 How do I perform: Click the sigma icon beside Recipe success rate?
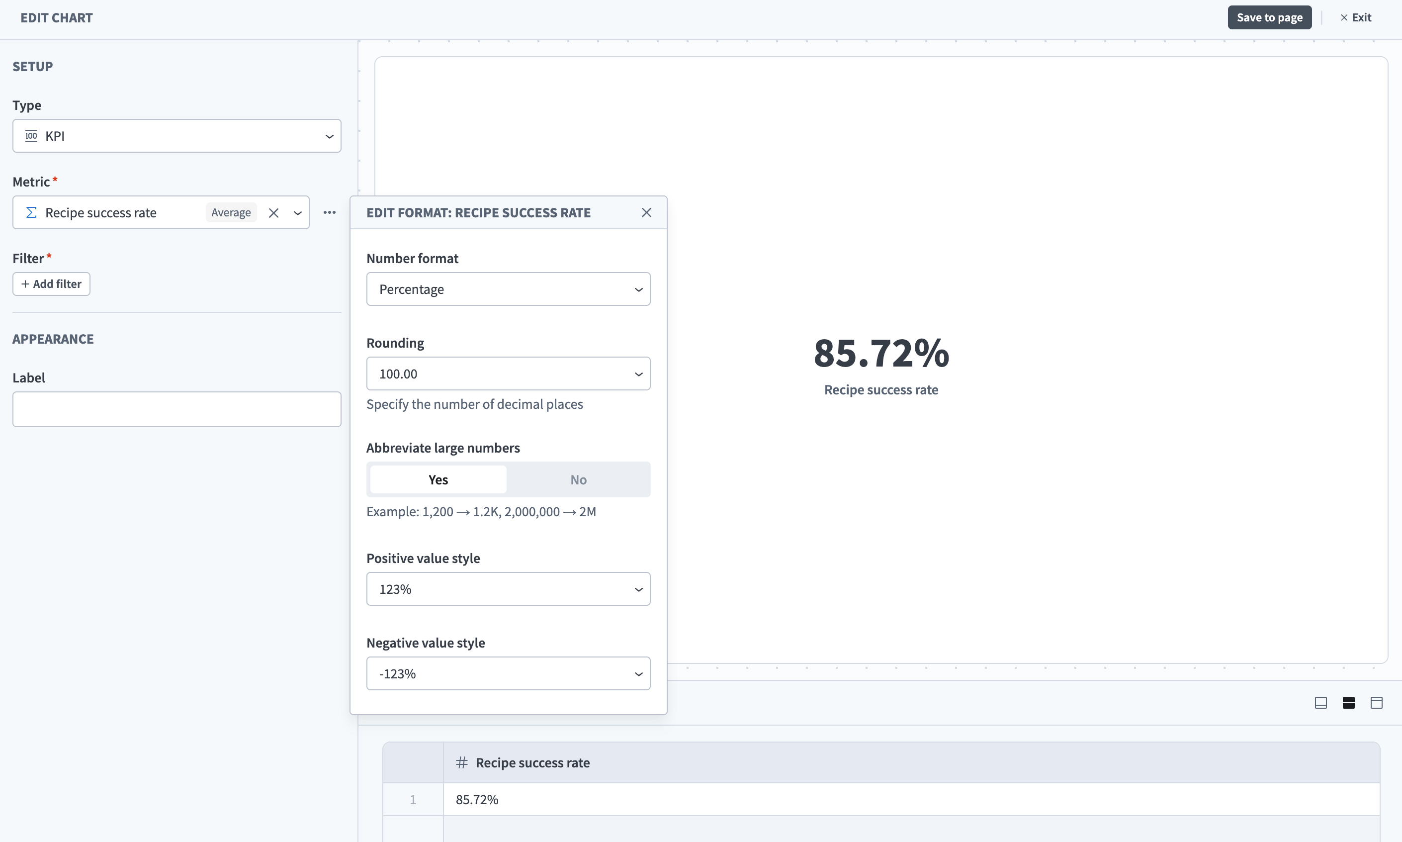(31, 213)
